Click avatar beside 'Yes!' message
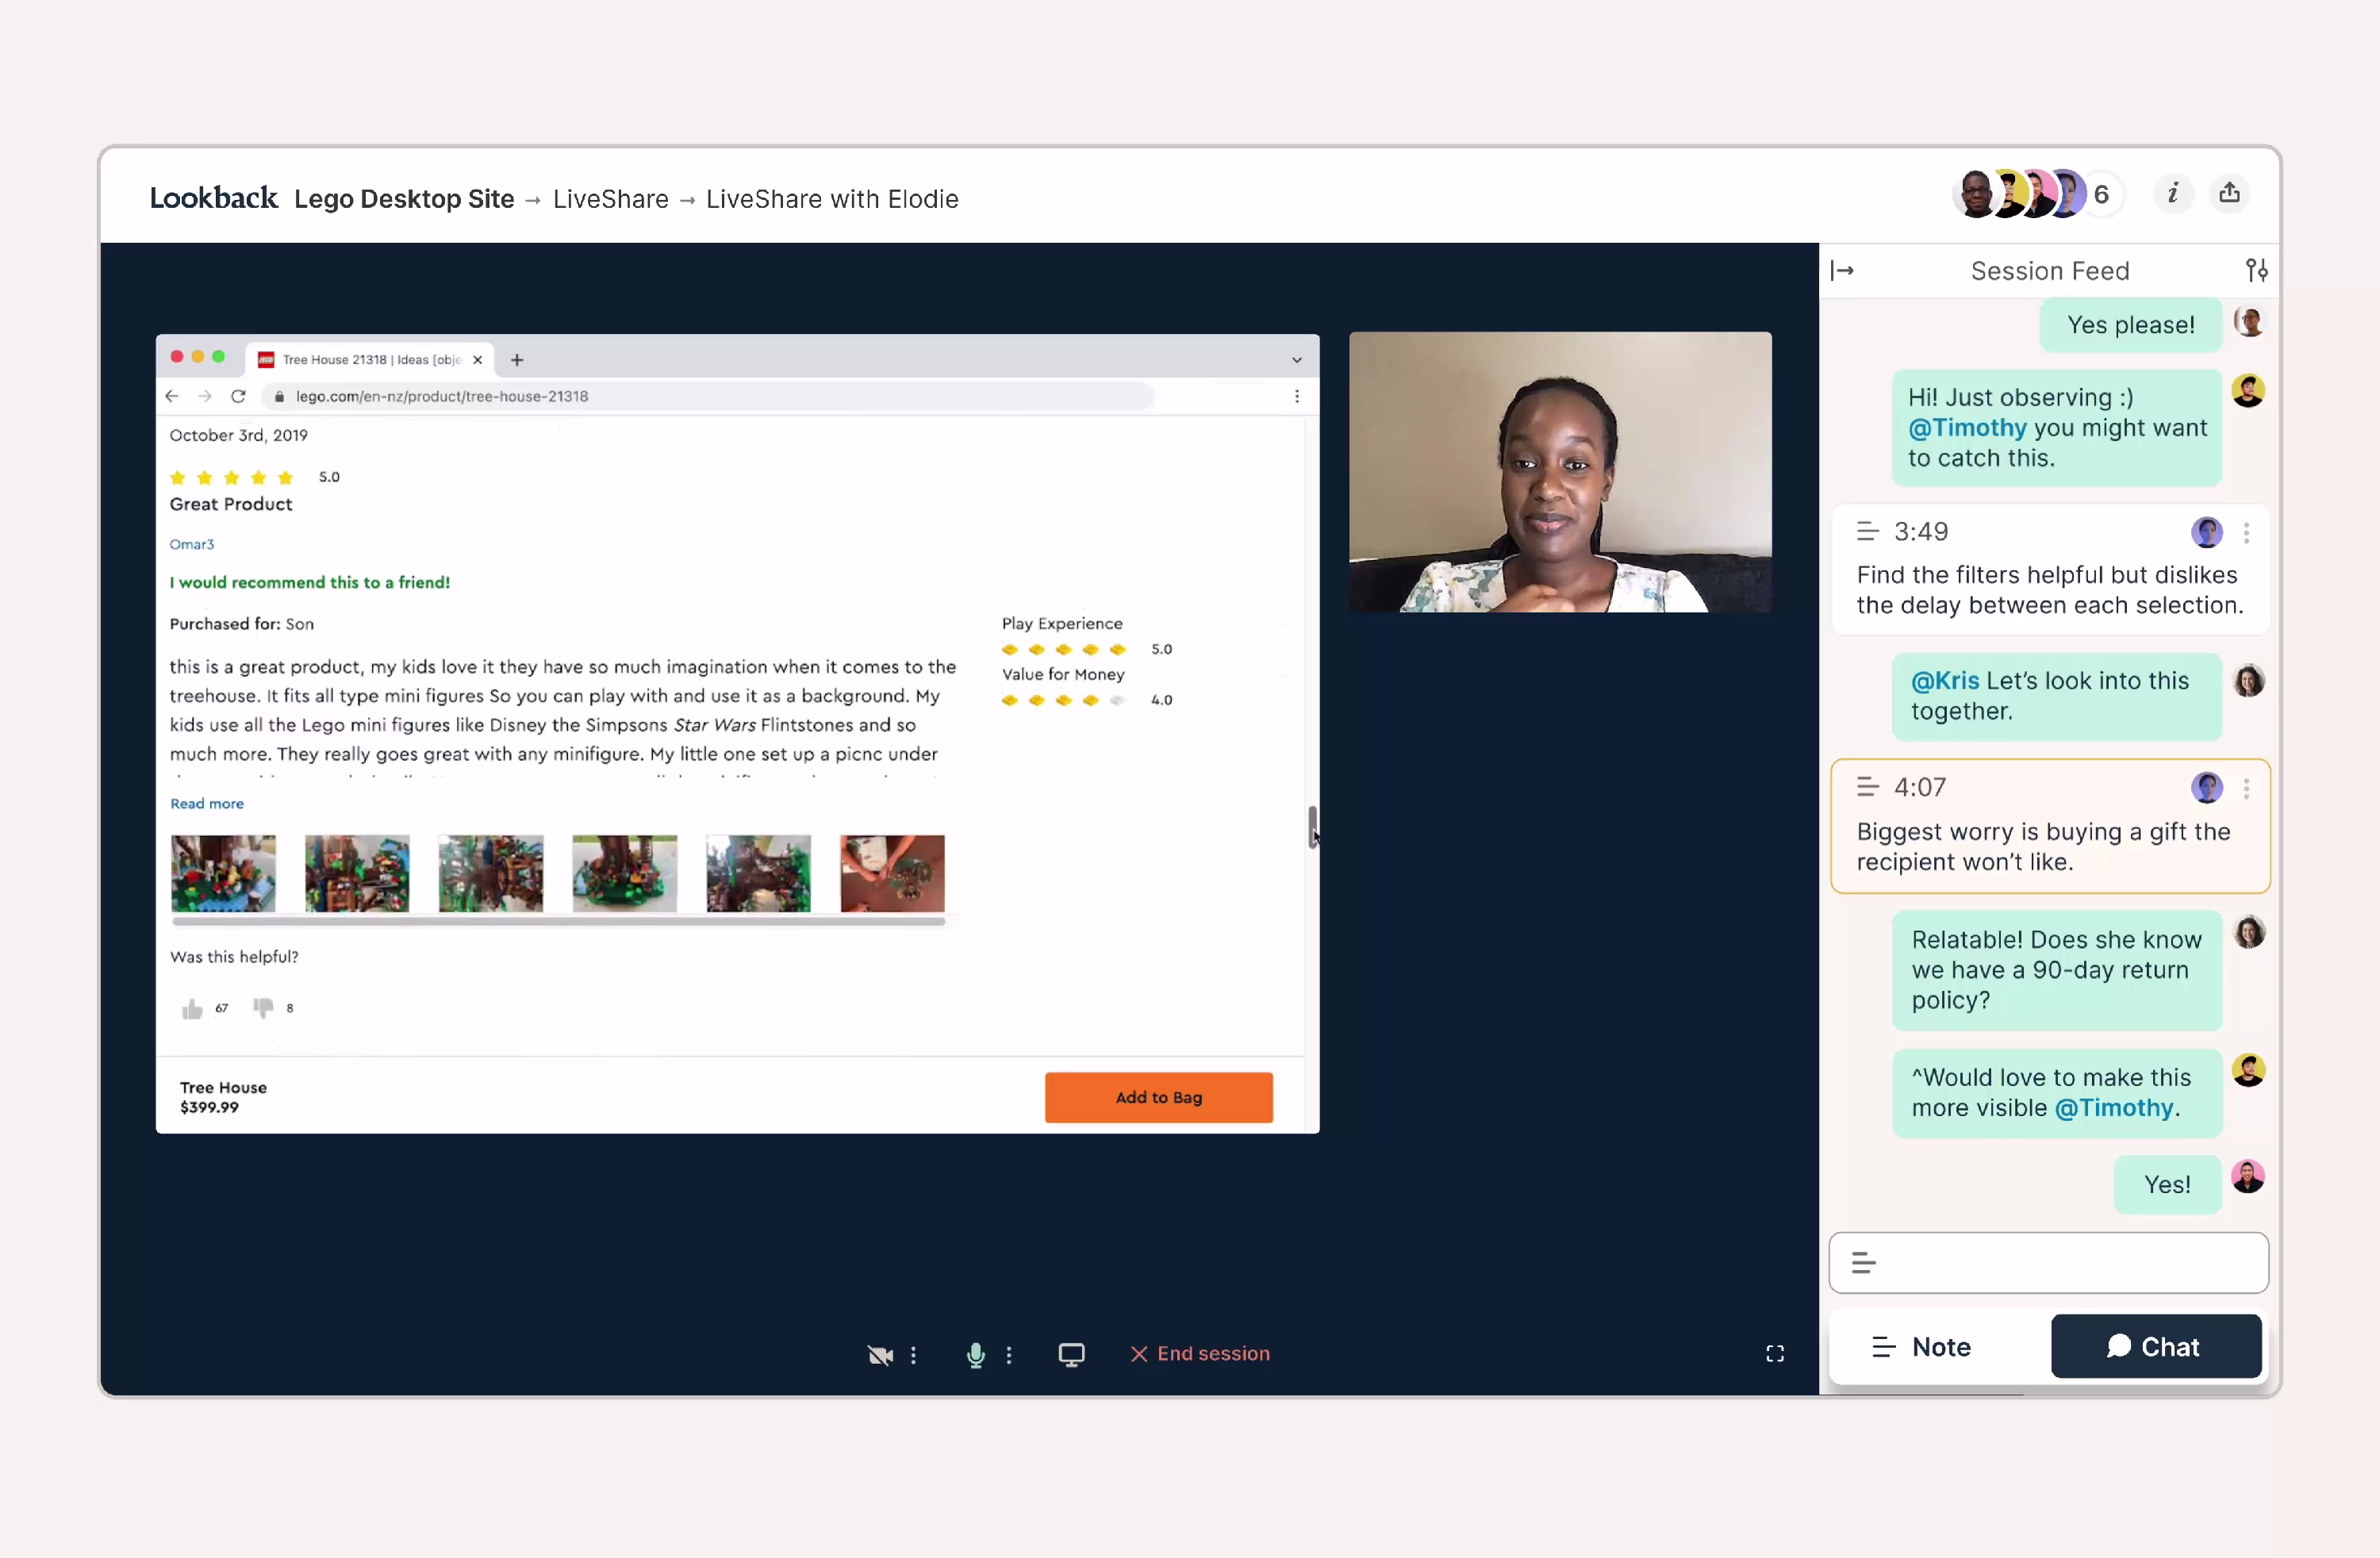 2248,1176
